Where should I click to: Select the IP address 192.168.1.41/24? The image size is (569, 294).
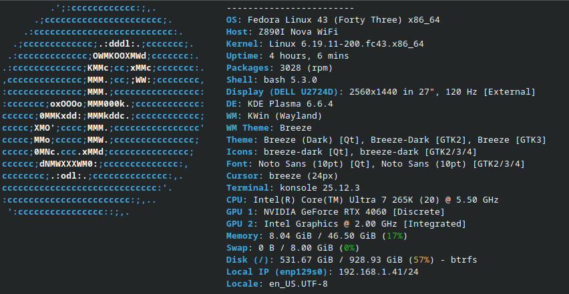(x=378, y=271)
